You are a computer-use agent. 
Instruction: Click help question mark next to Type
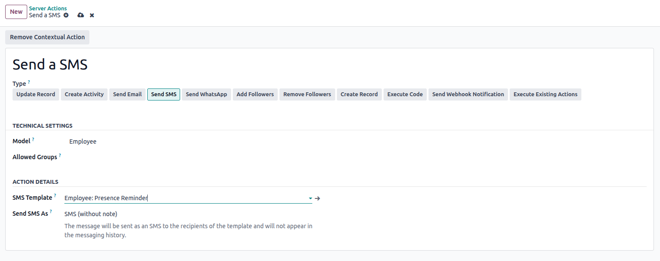[x=29, y=82]
